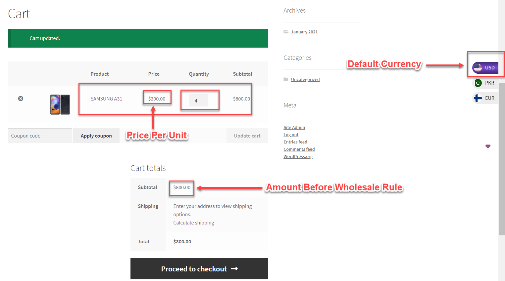Click the Subtotal label in Cart totals
505x281 pixels.
pyautogui.click(x=147, y=187)
